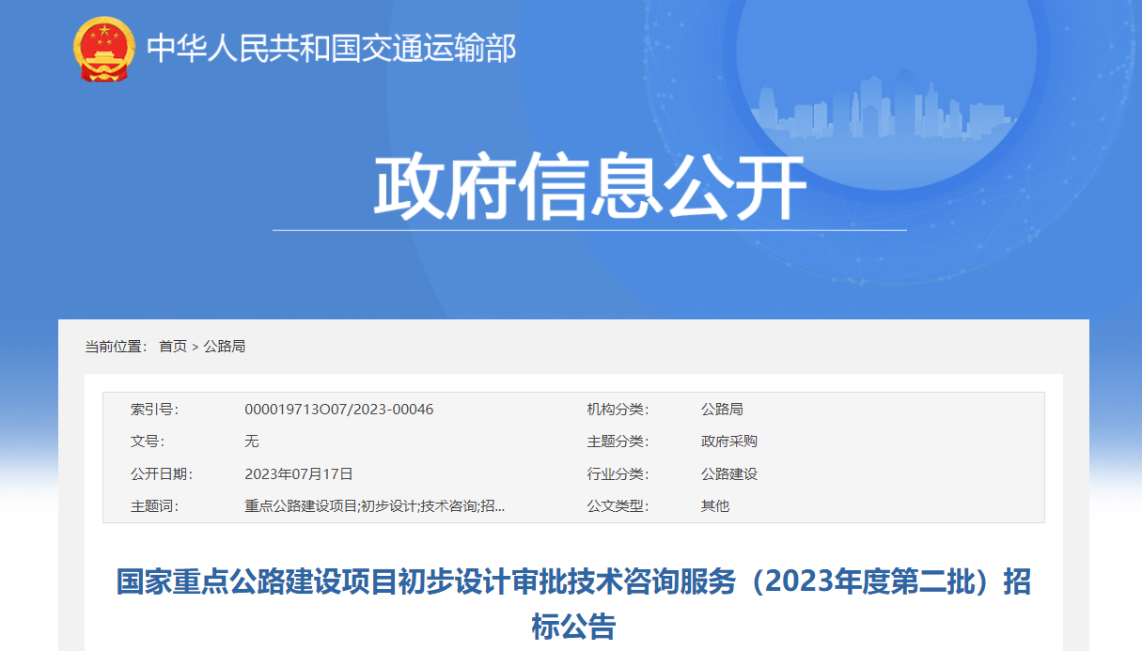The height and width of the screenshot is (651, 1142).
Task: Click the 行业分类 value 公路建设
Action: [x=728, y=474]
